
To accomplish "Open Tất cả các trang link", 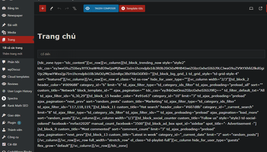I will (13, 48).
